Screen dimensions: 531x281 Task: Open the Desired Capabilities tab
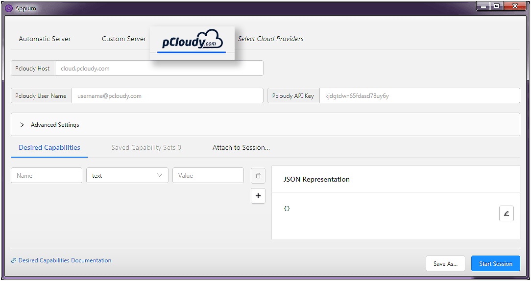click(x=49, y=148)
